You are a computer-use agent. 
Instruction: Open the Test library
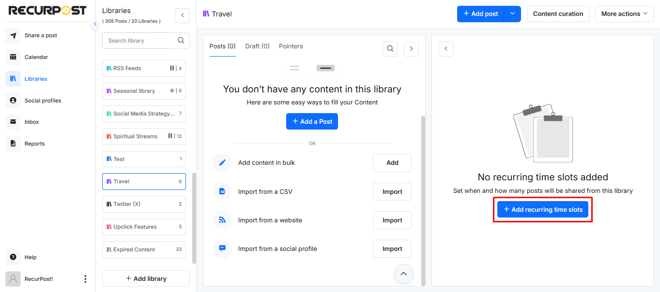(144, 159)
